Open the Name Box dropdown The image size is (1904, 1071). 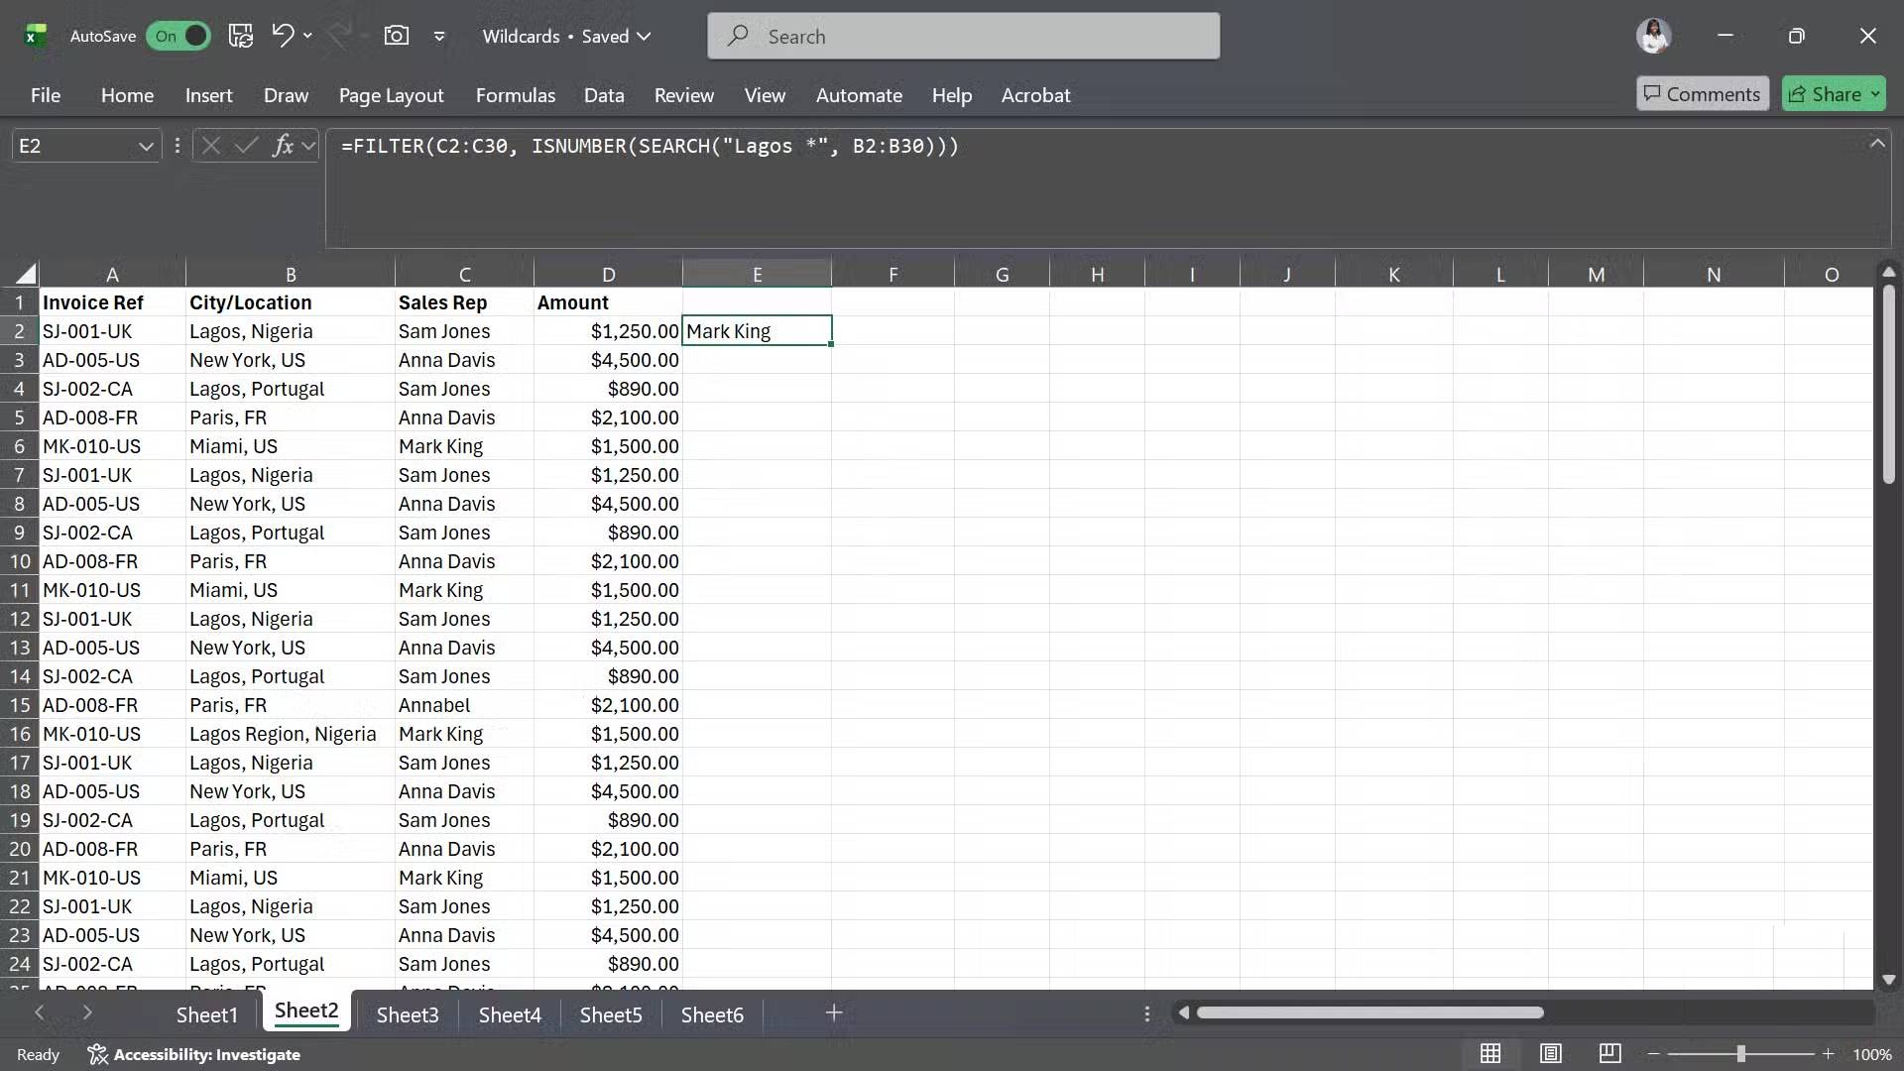pyautogui.click(x=145, y=146)
